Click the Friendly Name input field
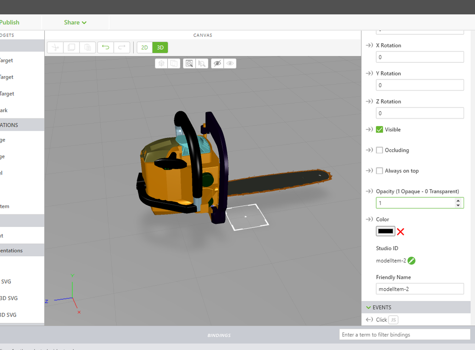Screen dimensions: 475x350 pyautogui.click(x=419, y=289)
